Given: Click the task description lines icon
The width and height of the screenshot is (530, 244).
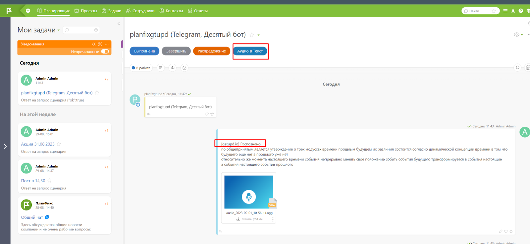Looking at the screenshot, I should 161,68.
